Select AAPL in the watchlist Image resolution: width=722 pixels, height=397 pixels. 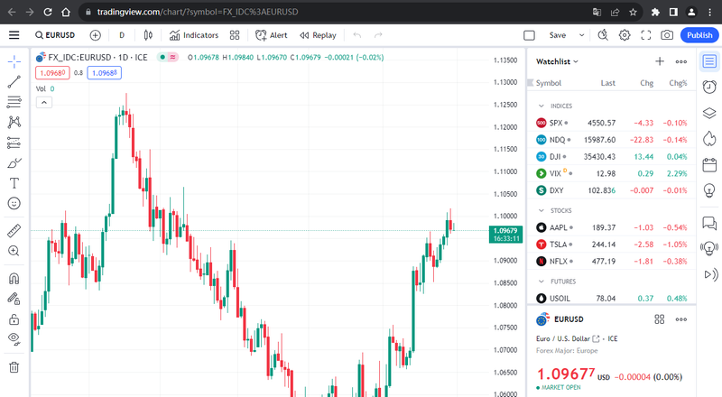[612, 227]
